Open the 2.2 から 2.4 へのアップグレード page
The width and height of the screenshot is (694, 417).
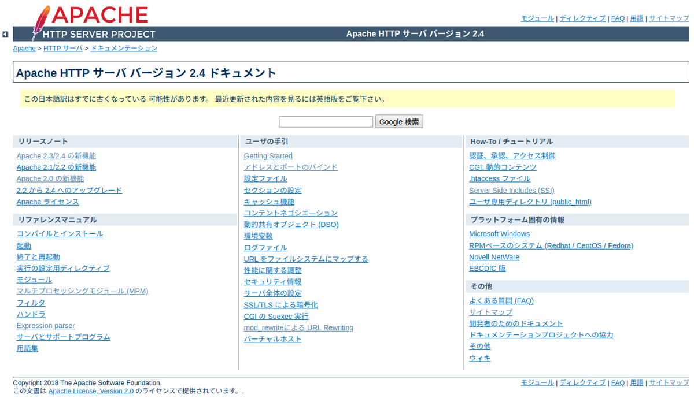point(69,190)
